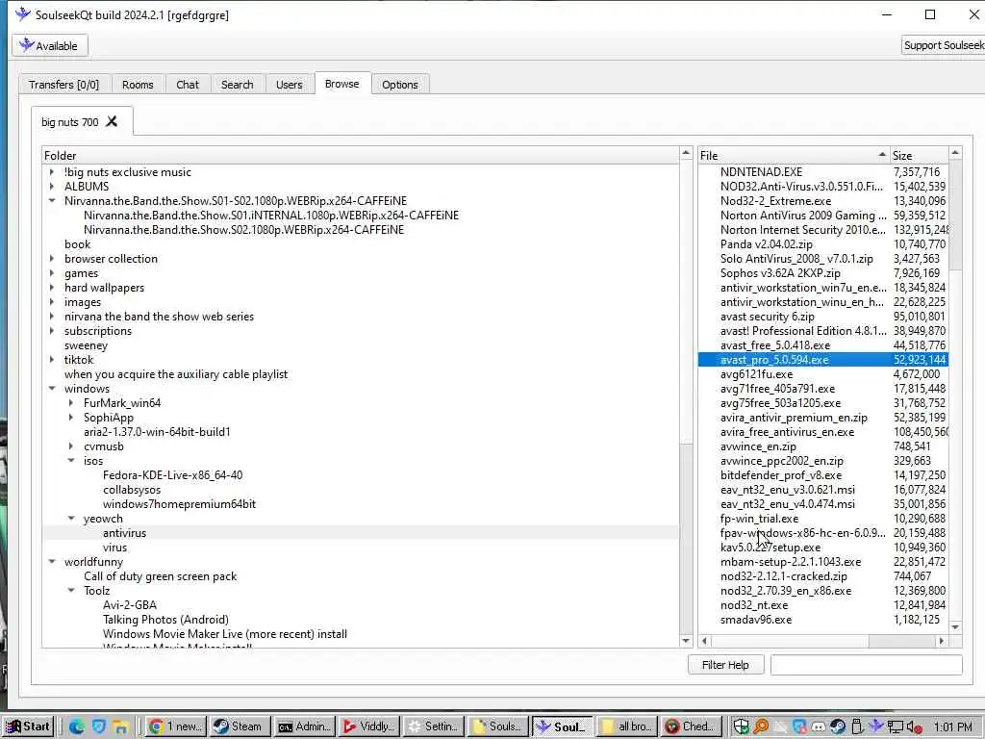
Task: Expand the subscriptions folder
Action: click(x=52, y=331)
